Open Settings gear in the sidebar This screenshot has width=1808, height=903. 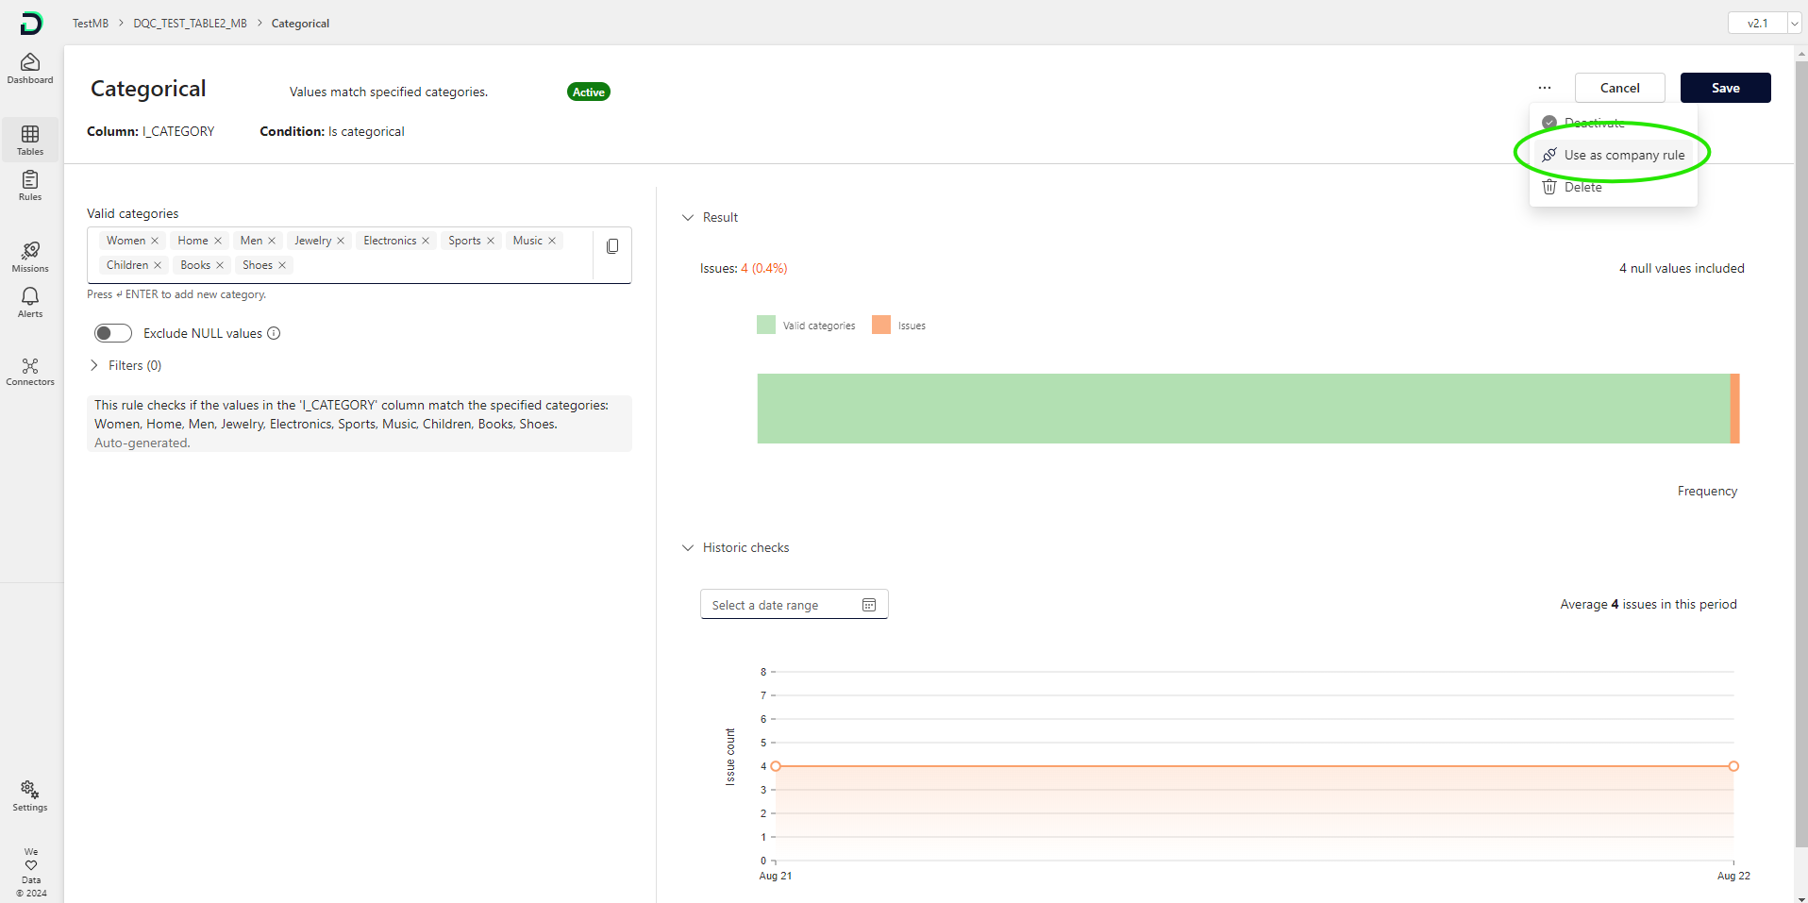30,795
